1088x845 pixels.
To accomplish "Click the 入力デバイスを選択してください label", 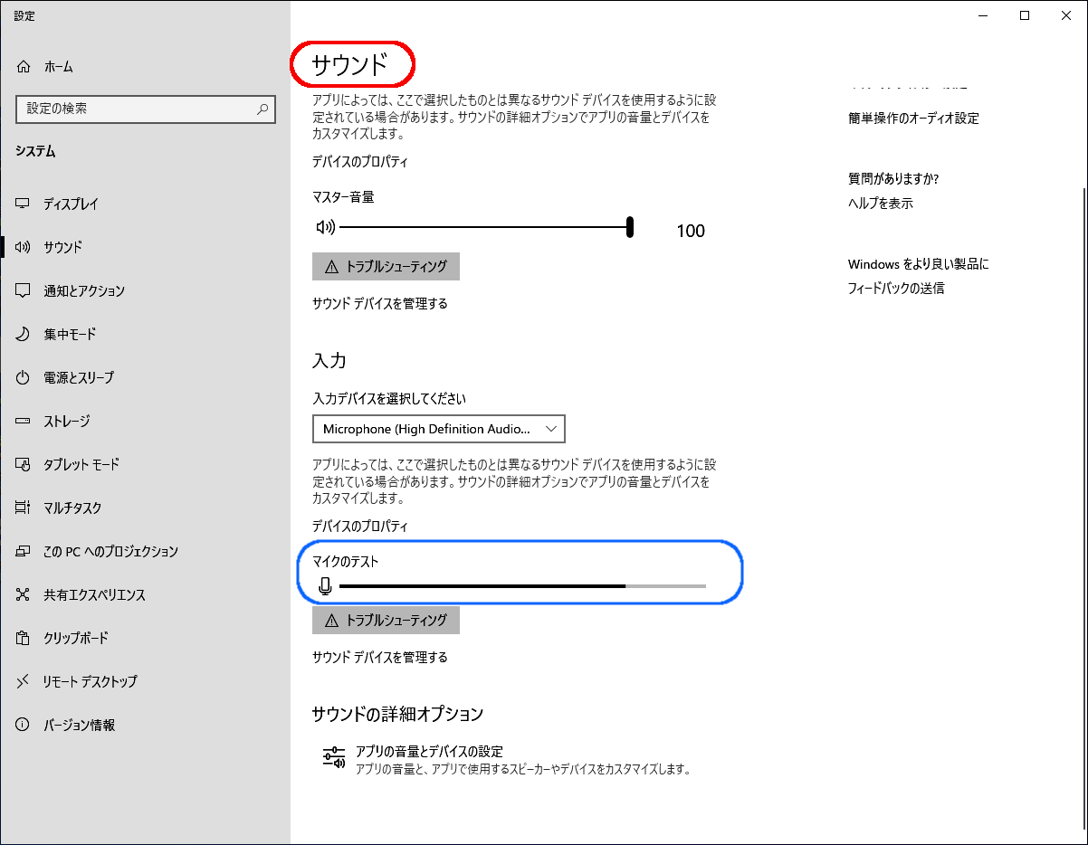I will pos(389,399).
